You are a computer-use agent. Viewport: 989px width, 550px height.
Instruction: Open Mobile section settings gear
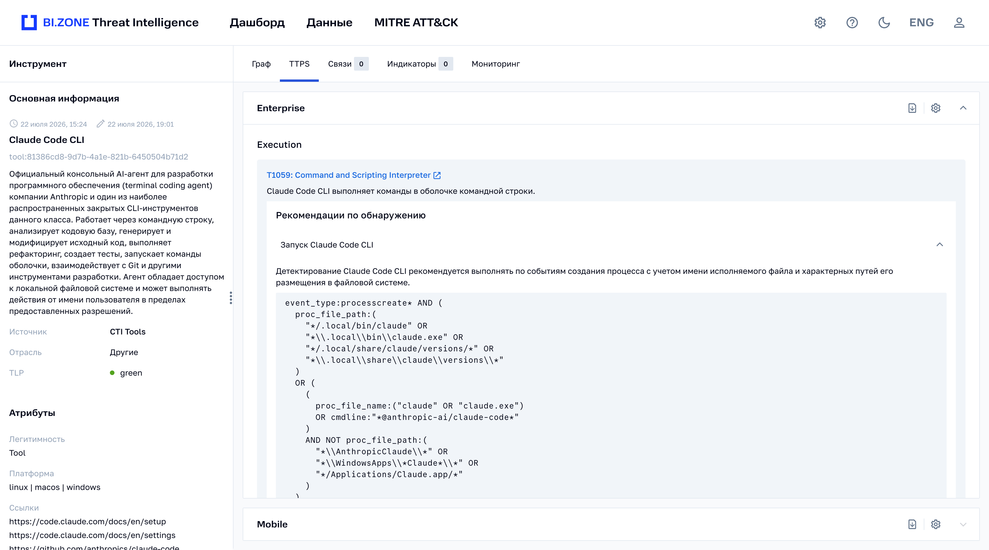tap(936, 524)
